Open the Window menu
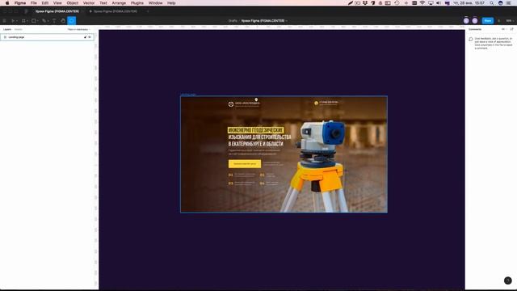 [x=155, y=3]
